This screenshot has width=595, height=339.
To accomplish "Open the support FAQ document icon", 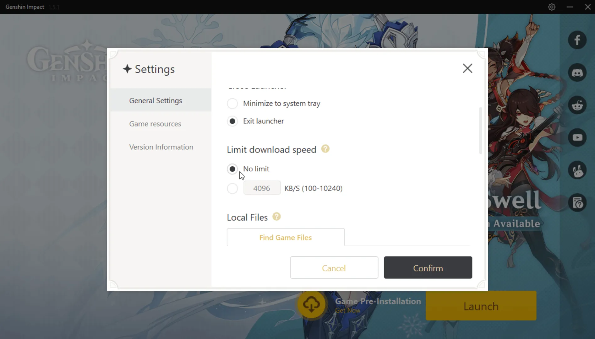I will [x=577, y=203].
